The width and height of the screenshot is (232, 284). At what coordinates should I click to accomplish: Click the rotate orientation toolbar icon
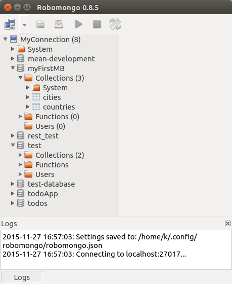click(x=115, y=24)
